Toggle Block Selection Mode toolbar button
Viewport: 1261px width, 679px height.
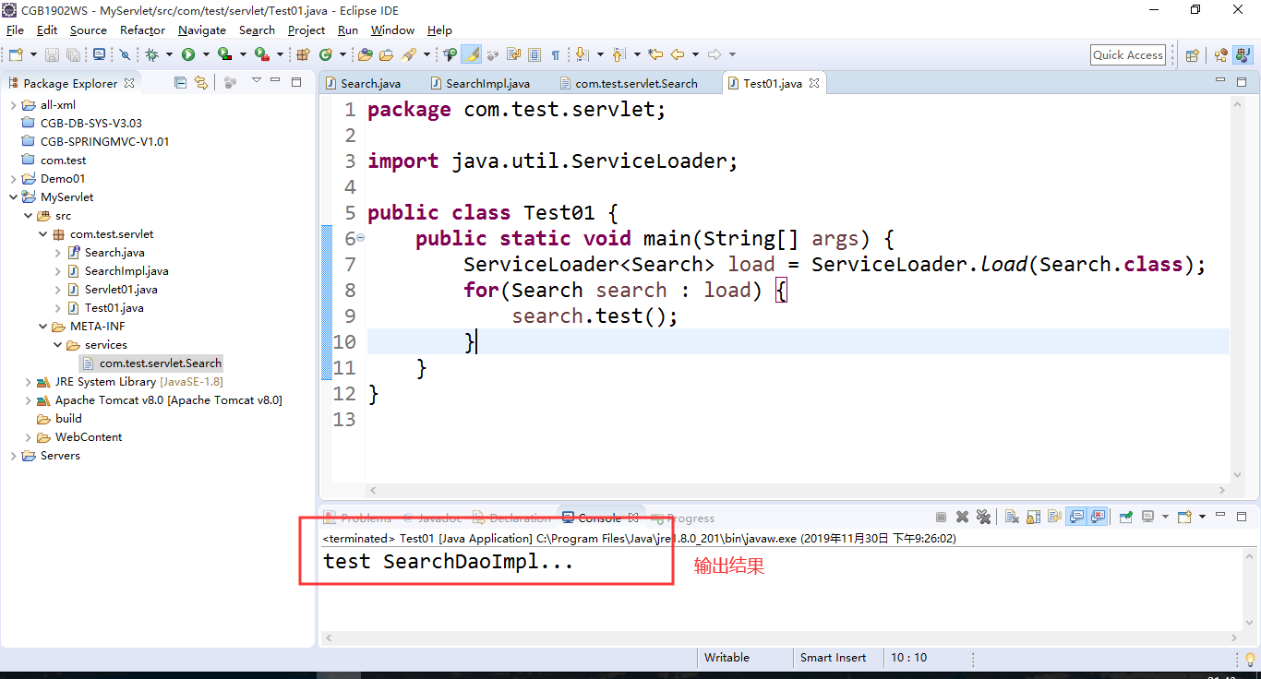click(x=534, y=54)
